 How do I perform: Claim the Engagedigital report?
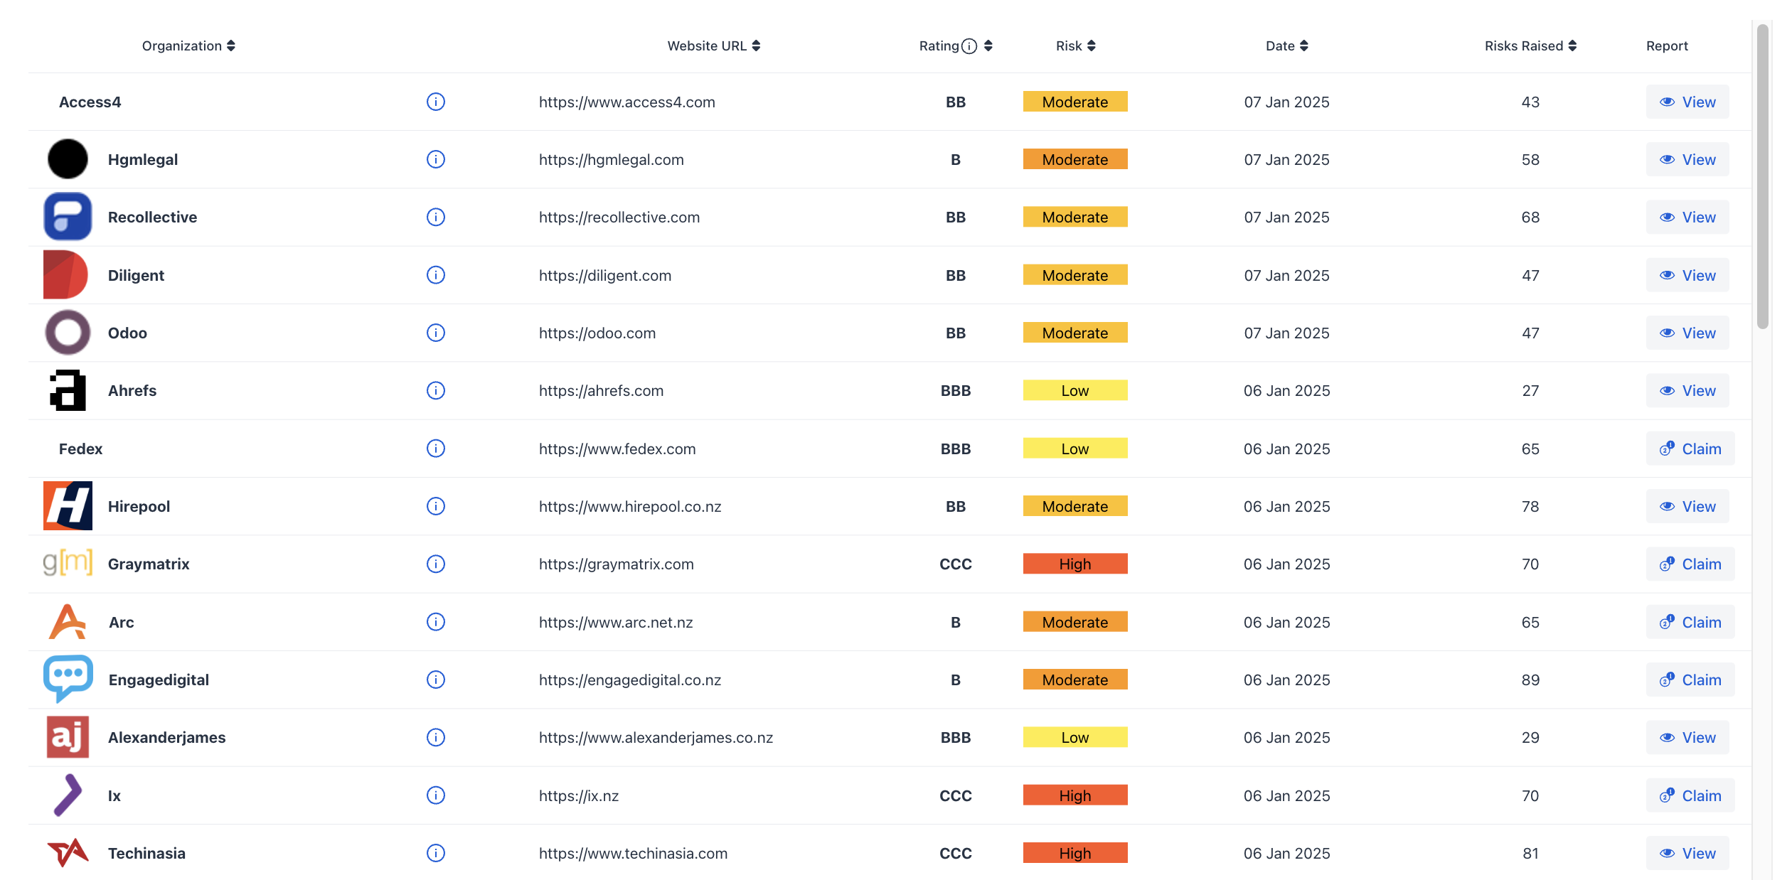(x=1690, y=680)
